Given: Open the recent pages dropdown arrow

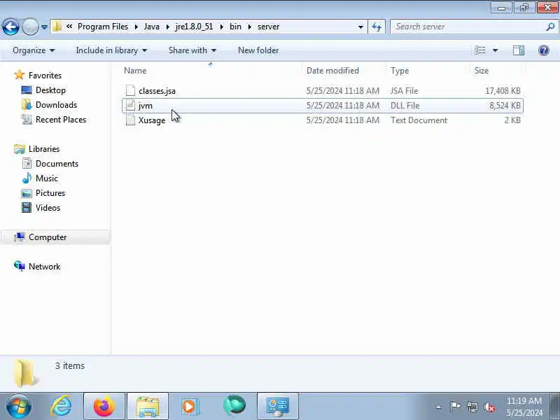Looking at the screenshot, I should 44,27.
